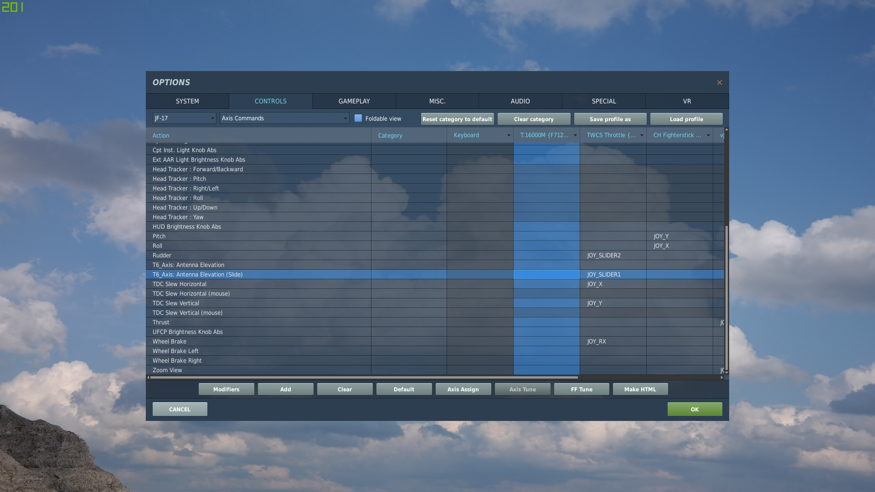Select Head Tracker : Yaw row
This screenshot has width=875, height=492.
point(435,217)
